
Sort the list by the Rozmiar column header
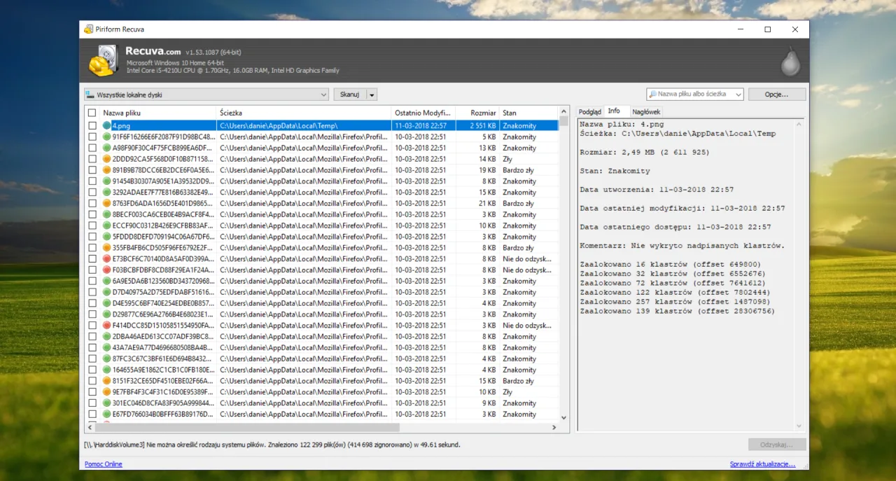click(x=482, y=113)
